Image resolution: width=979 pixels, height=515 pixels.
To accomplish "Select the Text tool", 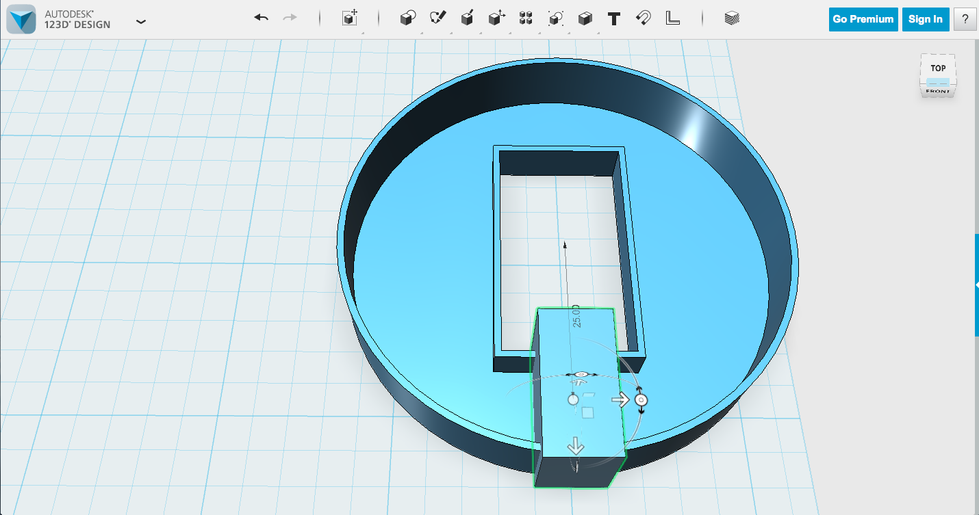I will pyautogui.click(x=613, y=18).
